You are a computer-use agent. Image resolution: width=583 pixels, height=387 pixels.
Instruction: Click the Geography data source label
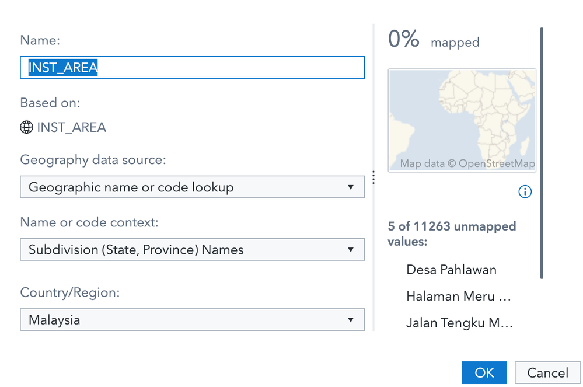point(93,160)
